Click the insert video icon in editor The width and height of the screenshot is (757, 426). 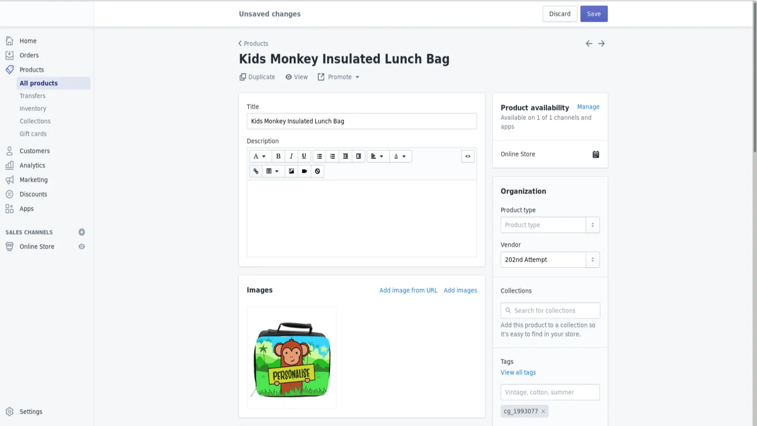click(304, 171)
